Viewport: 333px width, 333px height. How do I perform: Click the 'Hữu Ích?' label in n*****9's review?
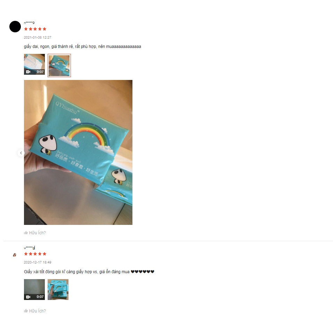[x=38, y=233]
